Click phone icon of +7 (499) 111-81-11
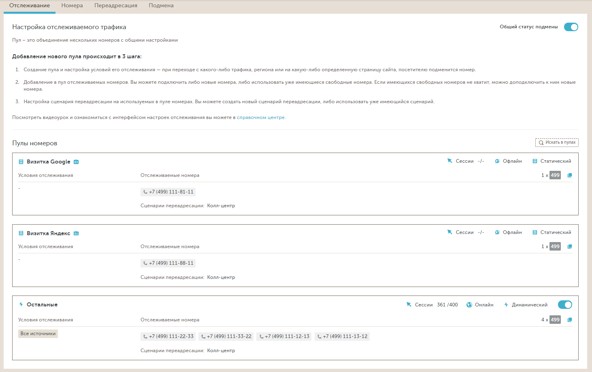Image resolution: width=592 pixels, height=372 pixels. tap(145, 192)
